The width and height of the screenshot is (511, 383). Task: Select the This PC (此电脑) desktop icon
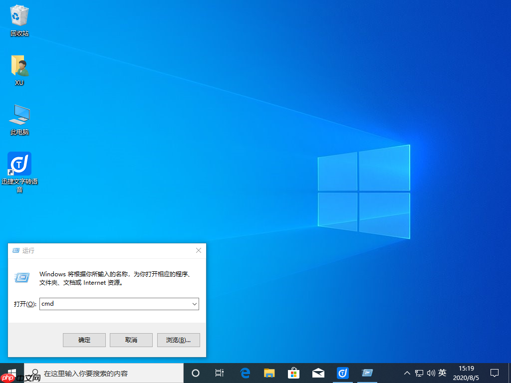click(19, 120)
